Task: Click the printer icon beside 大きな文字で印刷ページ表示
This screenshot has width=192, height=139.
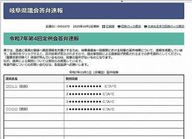Action: point(145,26)
